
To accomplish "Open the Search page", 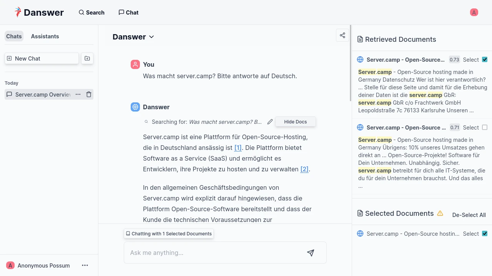I will click(x=91, y=12).
